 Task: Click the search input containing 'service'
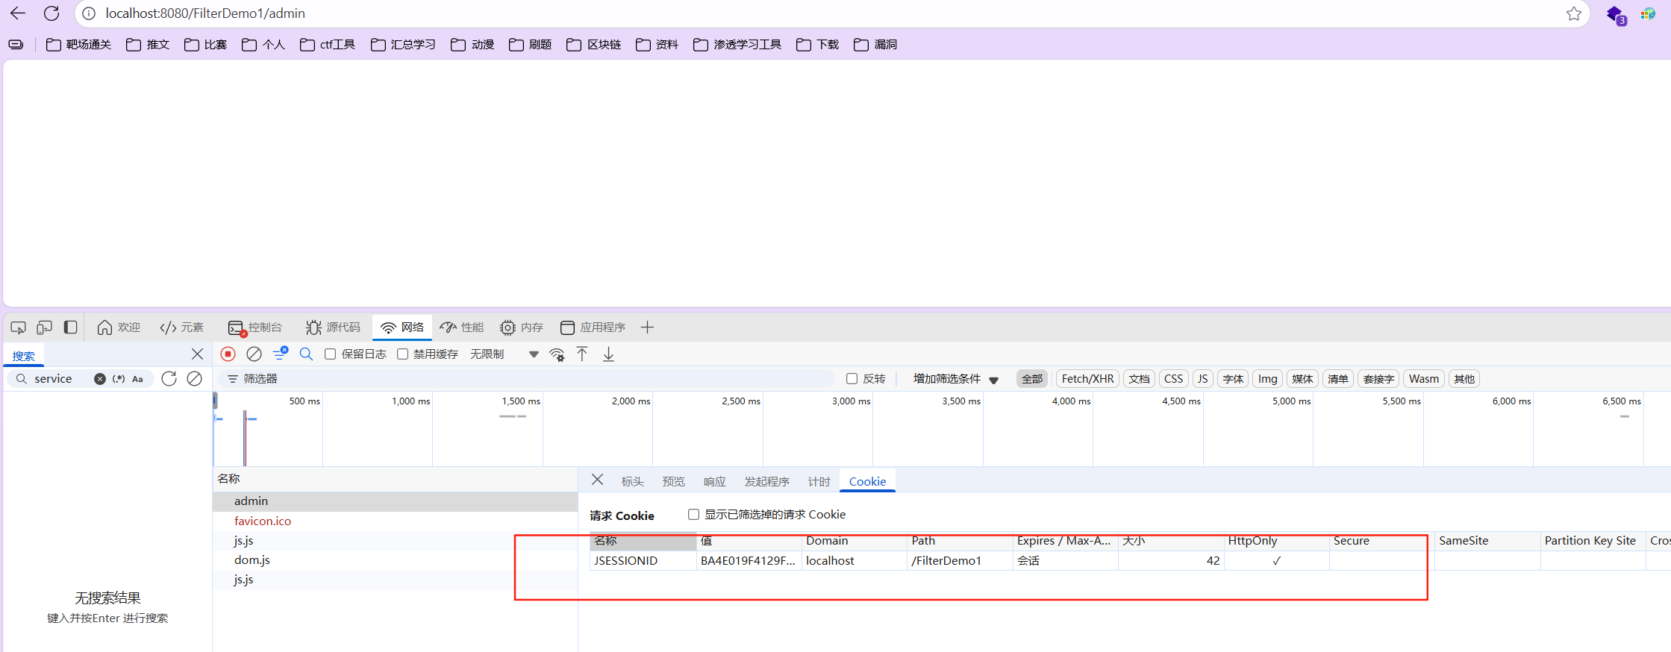(x=61, y=379)
